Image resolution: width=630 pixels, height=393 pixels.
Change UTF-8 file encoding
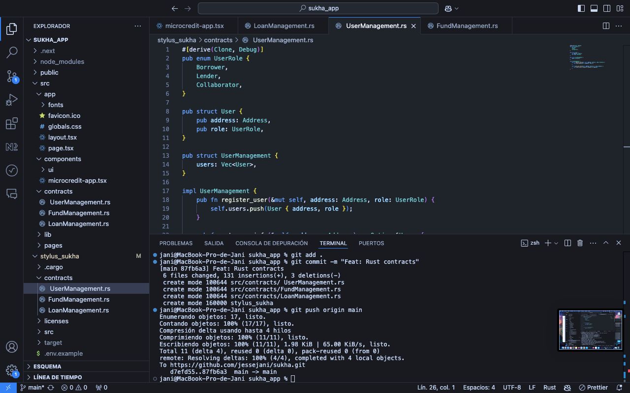point(512,388)
